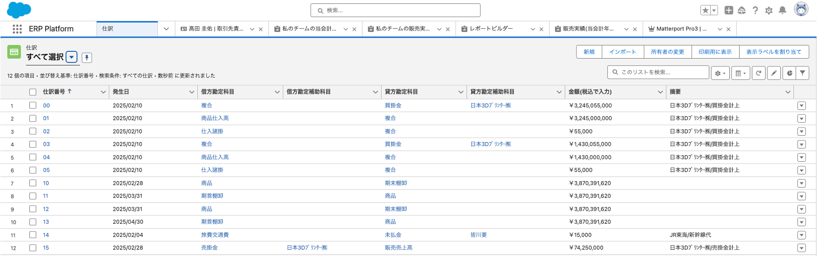Expand the favorites list dropdown arrow
This screenshot has width=817, height=256.
click(714, 10)
